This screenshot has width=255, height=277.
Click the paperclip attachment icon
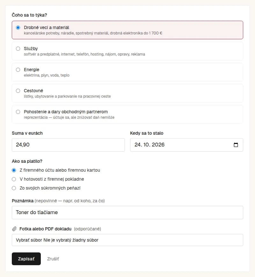[x=14, y=229]
